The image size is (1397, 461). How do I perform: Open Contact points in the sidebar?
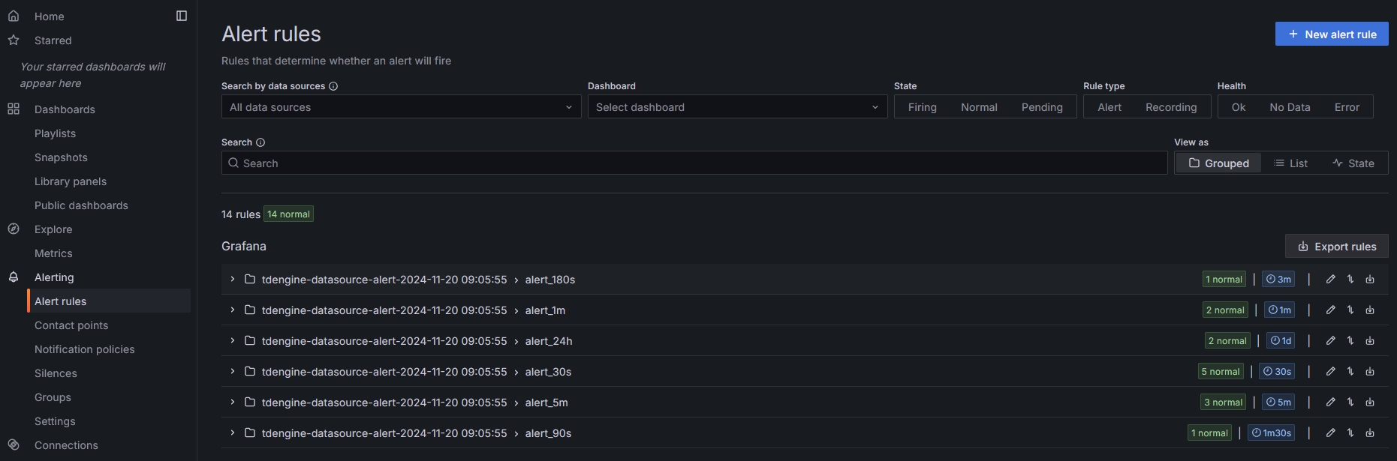click(71, 325)
